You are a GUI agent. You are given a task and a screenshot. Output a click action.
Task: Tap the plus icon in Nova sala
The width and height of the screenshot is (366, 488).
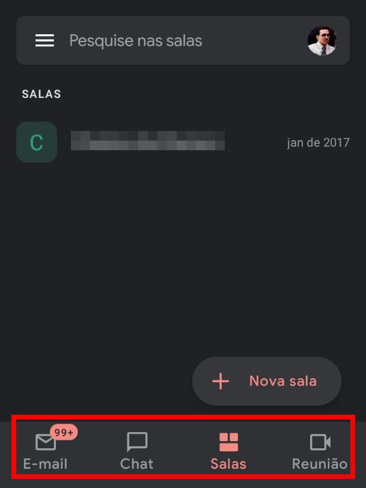221,381
